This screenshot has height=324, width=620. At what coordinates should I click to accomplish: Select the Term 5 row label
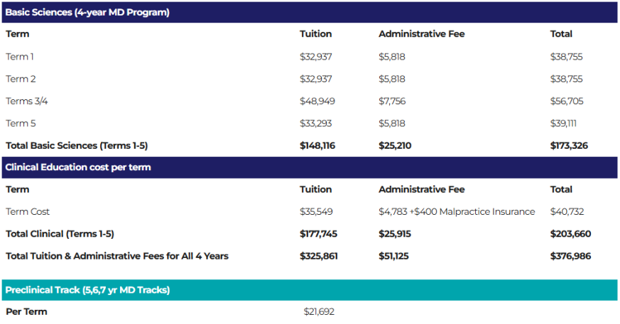tap(21, 123)
